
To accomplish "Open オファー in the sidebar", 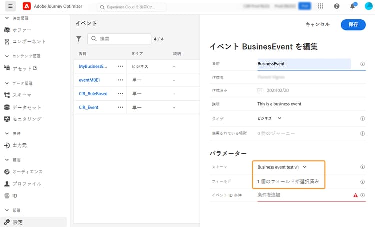I will click(22, 30).
